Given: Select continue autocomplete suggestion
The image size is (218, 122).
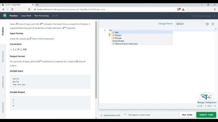Looking at the screenshot, I should click(x=142, y=41).
